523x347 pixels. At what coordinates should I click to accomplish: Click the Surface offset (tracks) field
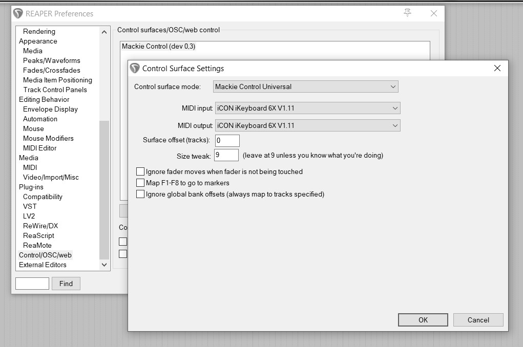click(x=227, y=140)
